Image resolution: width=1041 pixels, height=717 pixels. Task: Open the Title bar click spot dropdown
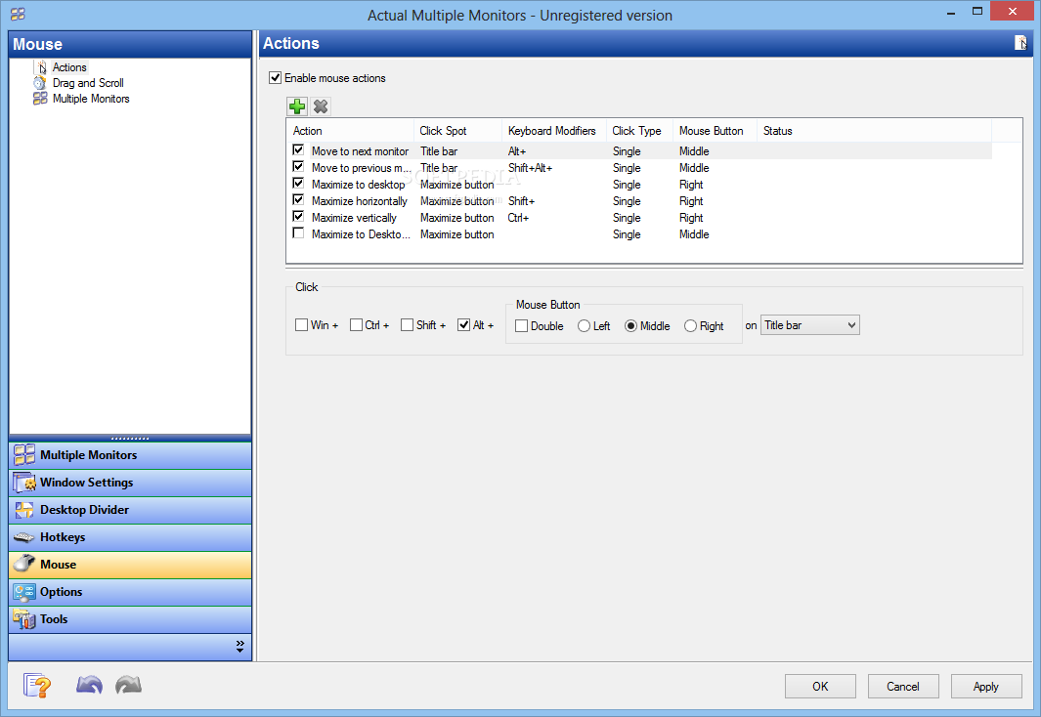(x=810, y=325)
